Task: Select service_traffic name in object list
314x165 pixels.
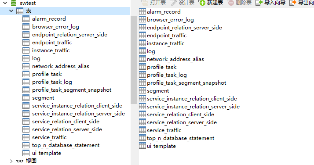Action: point(164,130)
